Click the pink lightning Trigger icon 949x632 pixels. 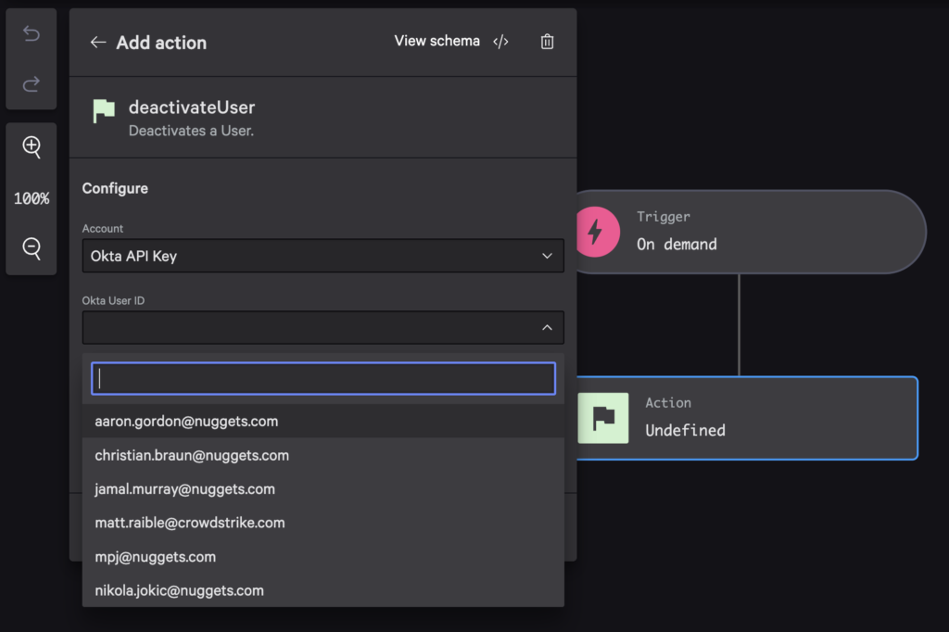(595, 232)
